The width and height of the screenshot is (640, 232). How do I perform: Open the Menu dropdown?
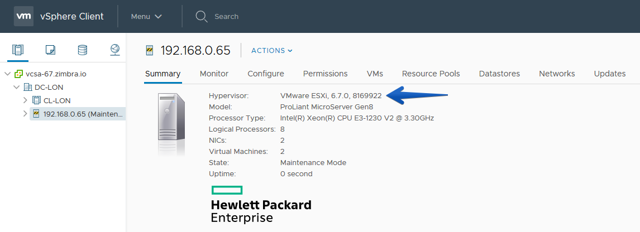coord(146,17)
